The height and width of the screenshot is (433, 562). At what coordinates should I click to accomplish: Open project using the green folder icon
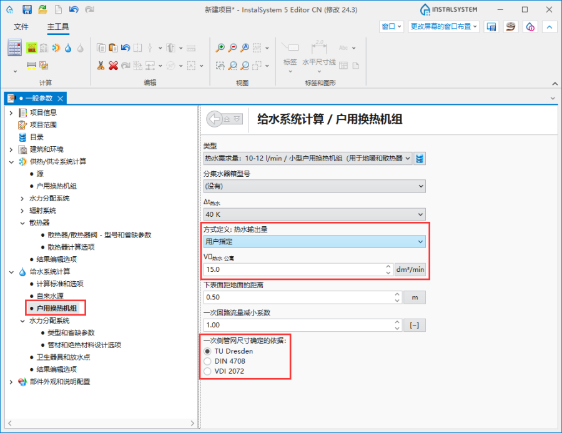tap(42, 9)
